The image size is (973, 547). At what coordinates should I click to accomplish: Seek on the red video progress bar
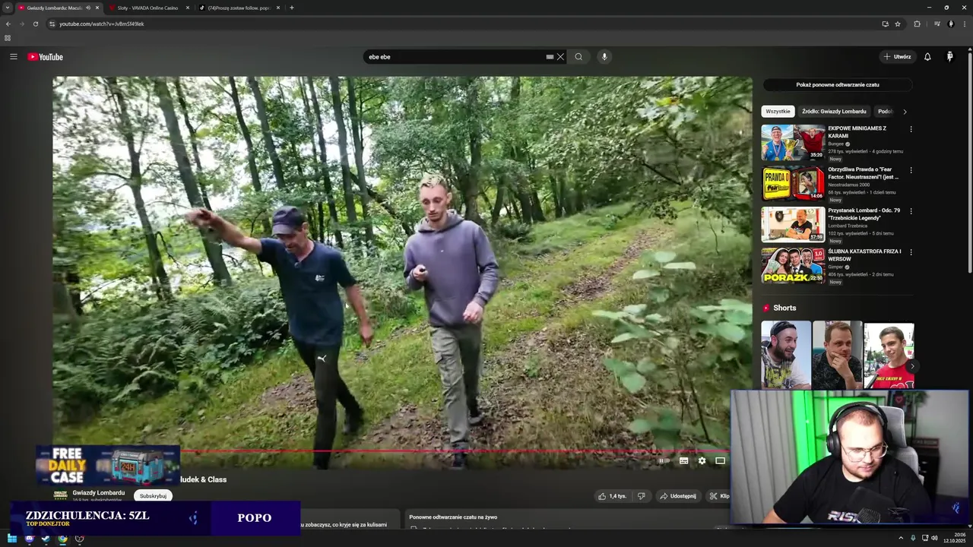(x=455, y=451)
